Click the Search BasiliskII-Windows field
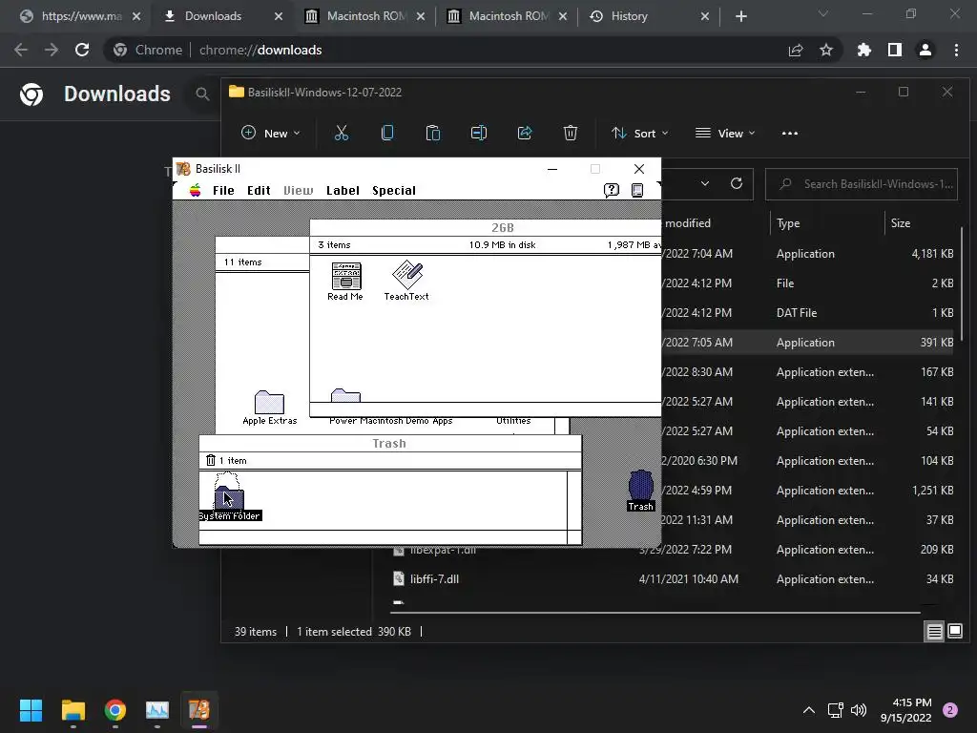This screenshot has width=977, height=733. click(x=862, y=184)
